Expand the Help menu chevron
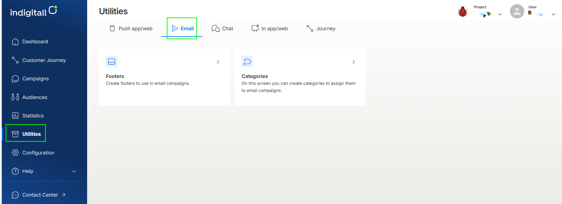The image size is (562, 204). tap(74, 171)
